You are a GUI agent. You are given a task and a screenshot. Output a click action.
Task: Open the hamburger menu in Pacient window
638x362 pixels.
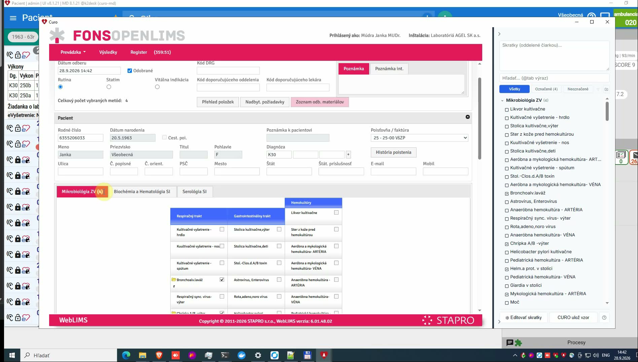tap(13, 18)
